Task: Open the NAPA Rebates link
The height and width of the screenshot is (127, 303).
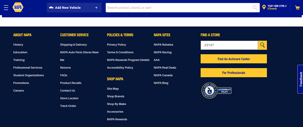Action: point(163,45)
